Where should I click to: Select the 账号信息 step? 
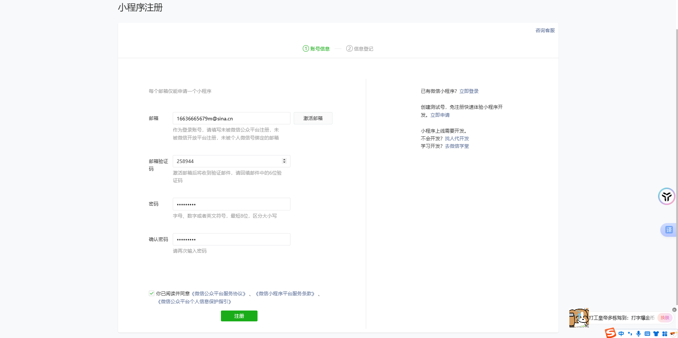[x=316, y=49]
